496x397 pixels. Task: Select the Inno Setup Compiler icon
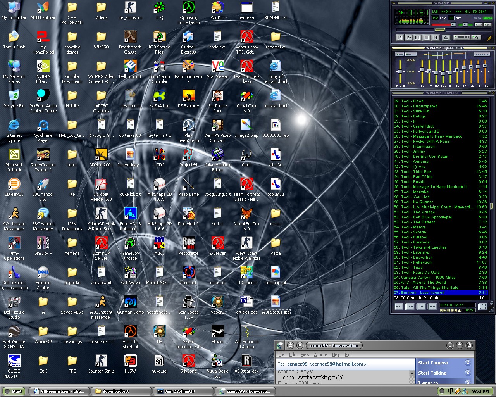tap(159, 71)
